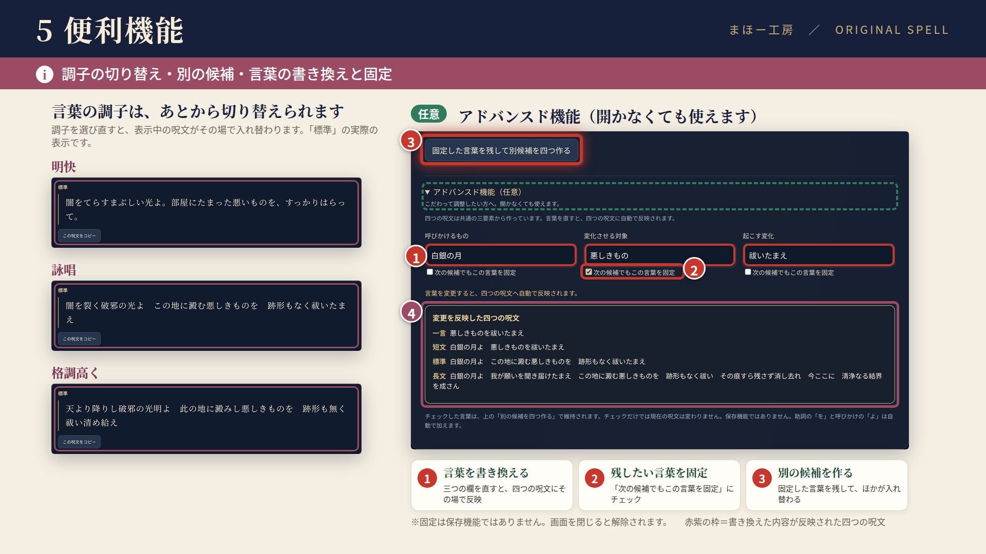Click the 詠唱 tone heading
986x554 pixels.
point(64,270)
